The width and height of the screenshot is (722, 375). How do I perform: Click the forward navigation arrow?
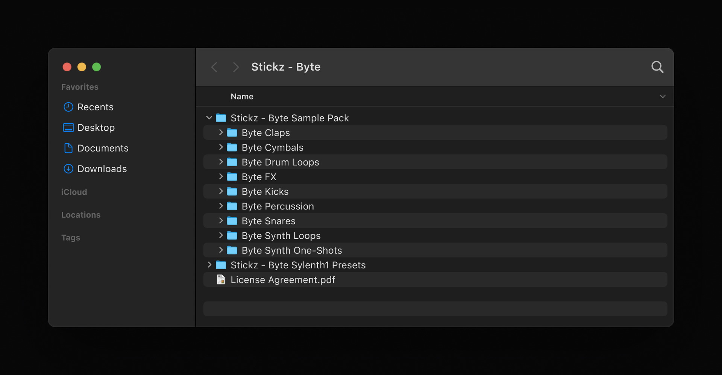pyautogui.click(x=235, y=67)
